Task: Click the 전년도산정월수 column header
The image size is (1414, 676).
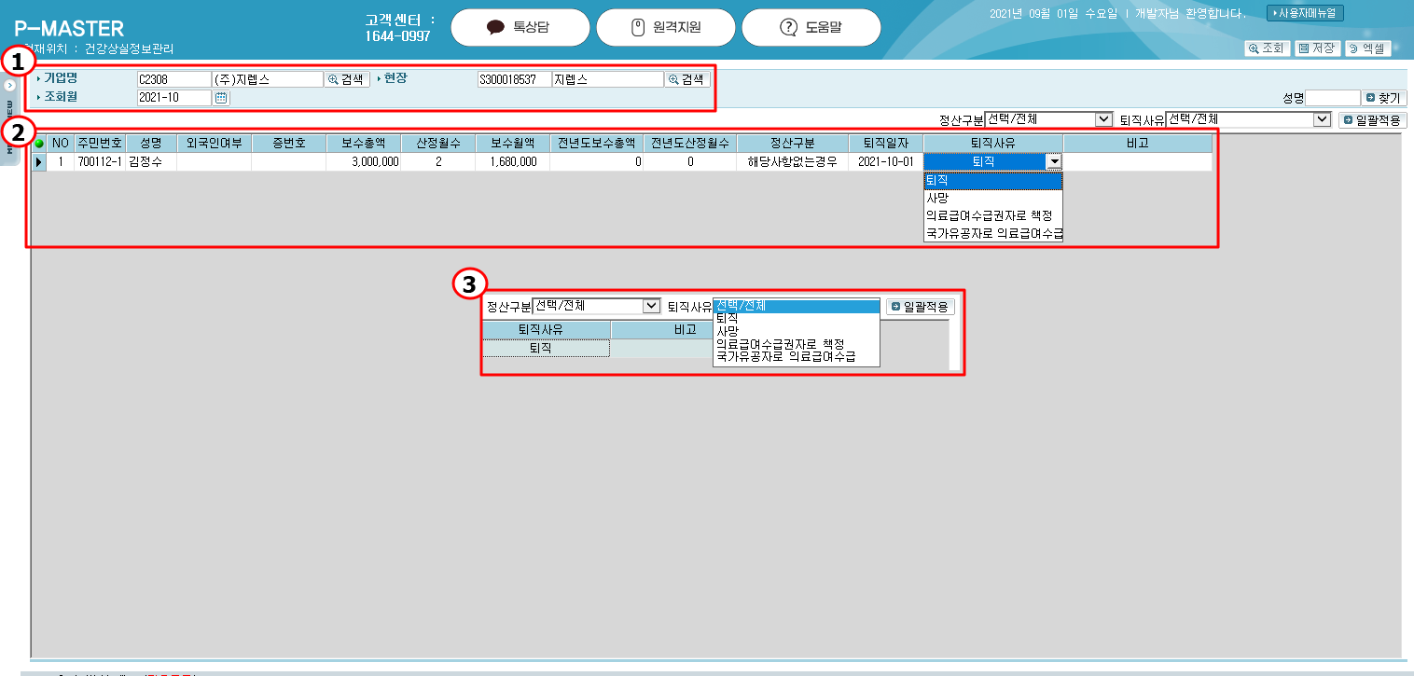Action: [x=690, y=144]
